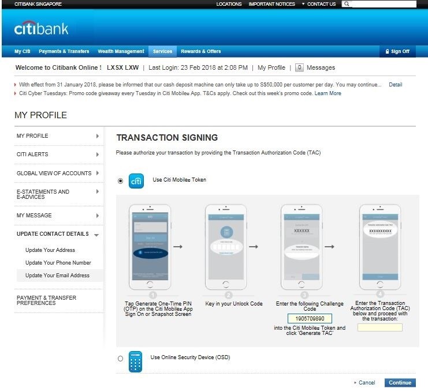
Task: Click the step 3 Challenge Code phone illustration
Action: coord(302,247)
